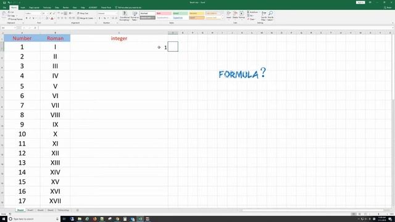Switch to Normal view in status bar
Image resolution: width=395 pixels, height=222 pixels.
[354, 214]
